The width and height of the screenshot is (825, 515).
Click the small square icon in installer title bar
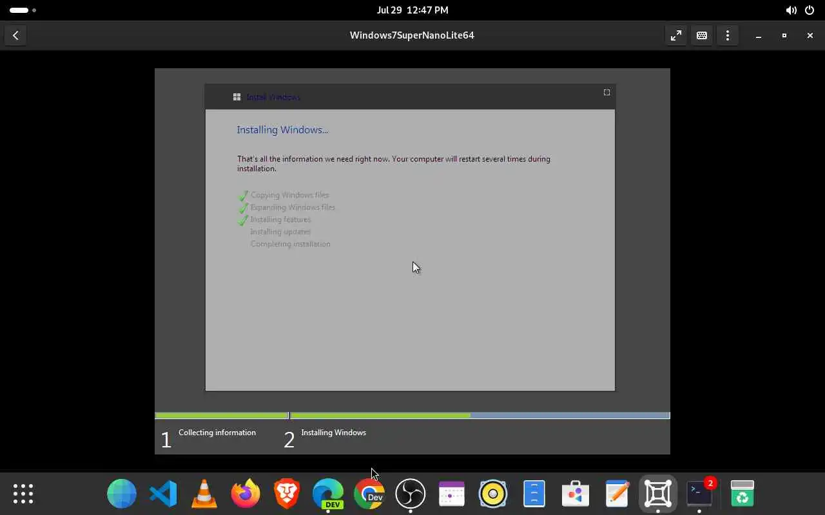pyautogui.click(x=607, y=93)
